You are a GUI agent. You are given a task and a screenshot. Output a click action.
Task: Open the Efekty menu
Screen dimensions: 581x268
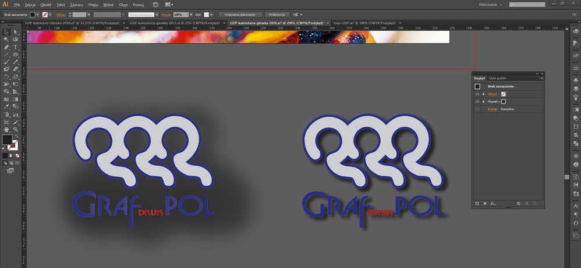click(93, 5)
